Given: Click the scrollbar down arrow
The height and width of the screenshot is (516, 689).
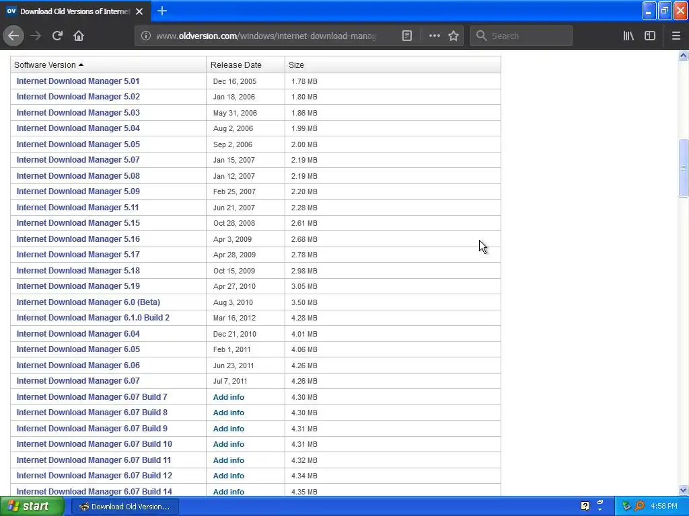Looking at the screenshot, I should coord(683,490).
